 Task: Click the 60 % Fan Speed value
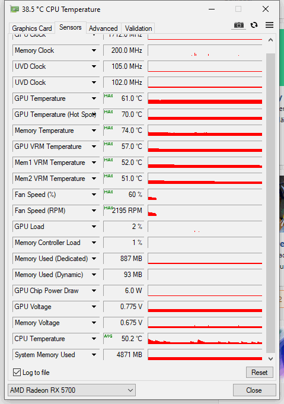[123, 195]
